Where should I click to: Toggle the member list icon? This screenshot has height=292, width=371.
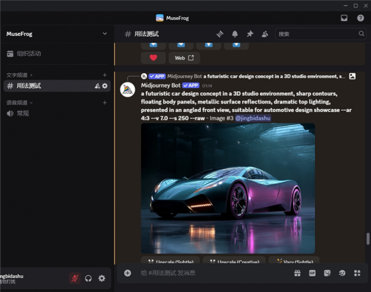[x=265, y=34]
